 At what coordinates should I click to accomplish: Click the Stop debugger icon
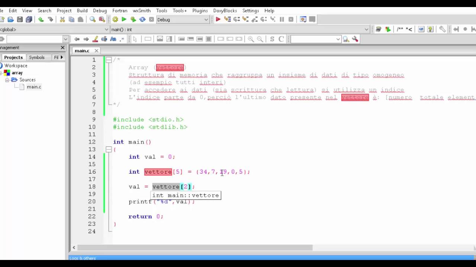(x=291, y=20)
